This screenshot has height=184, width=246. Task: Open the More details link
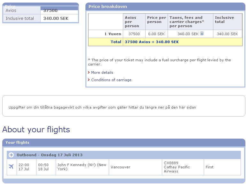pyautogui.click(x=102, y=73)
